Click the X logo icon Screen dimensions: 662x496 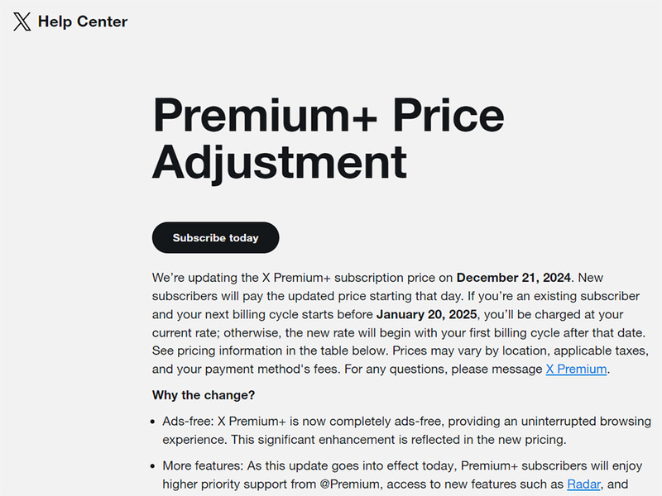(22, 22)
